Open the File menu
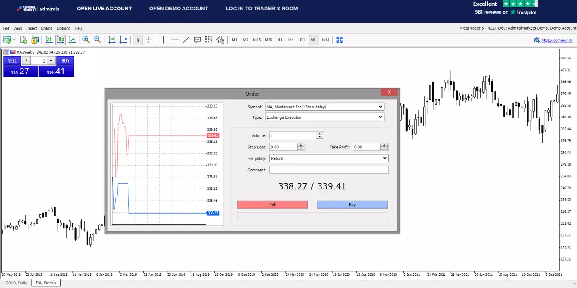Image resolution: width=577 pixels, height=288 pixels. coord(6,28)
